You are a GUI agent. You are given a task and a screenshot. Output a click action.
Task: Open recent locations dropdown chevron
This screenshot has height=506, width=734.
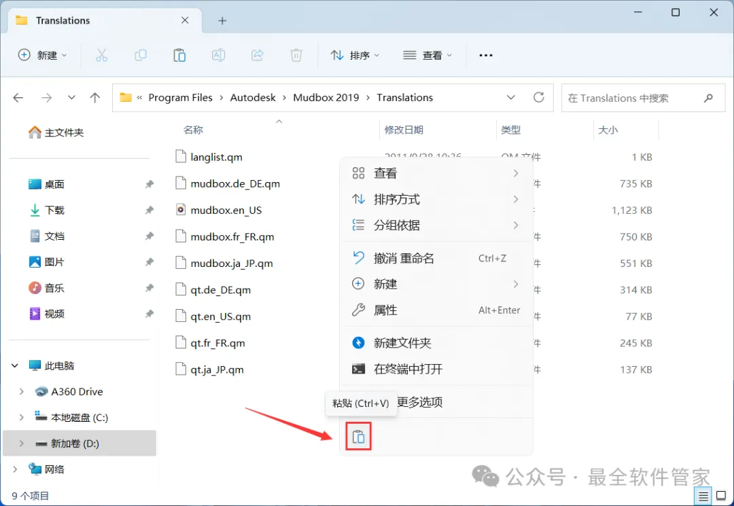point(71,98)
